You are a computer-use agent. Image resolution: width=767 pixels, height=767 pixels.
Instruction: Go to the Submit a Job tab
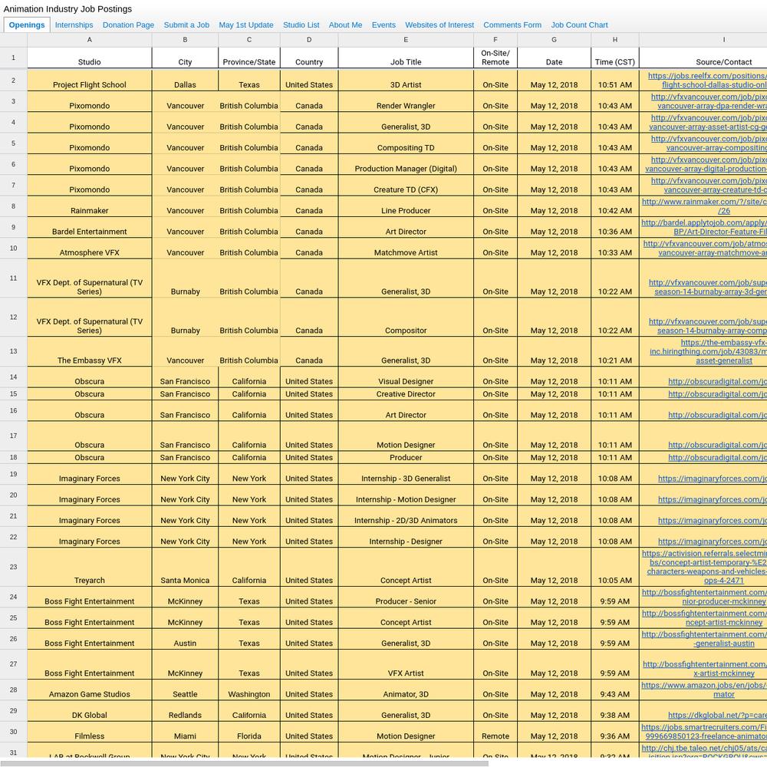(186, 25)
